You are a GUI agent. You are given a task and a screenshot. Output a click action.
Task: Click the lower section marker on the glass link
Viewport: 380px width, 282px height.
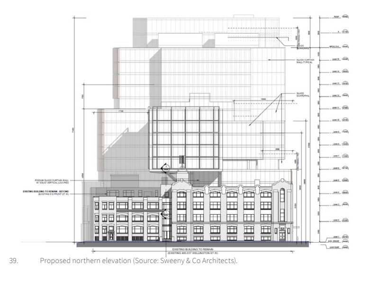pos(166,213)
